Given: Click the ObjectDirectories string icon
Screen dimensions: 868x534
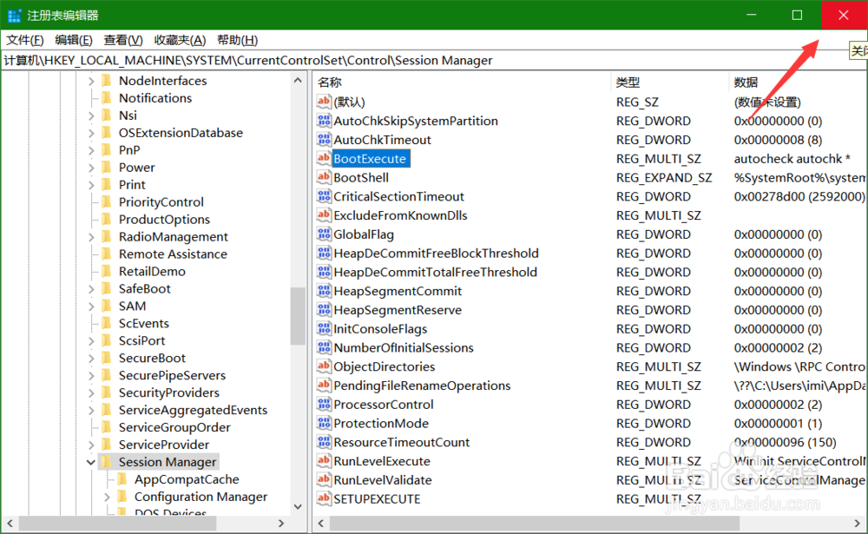Looking at the screenshot, I should [x=324, y=366].
